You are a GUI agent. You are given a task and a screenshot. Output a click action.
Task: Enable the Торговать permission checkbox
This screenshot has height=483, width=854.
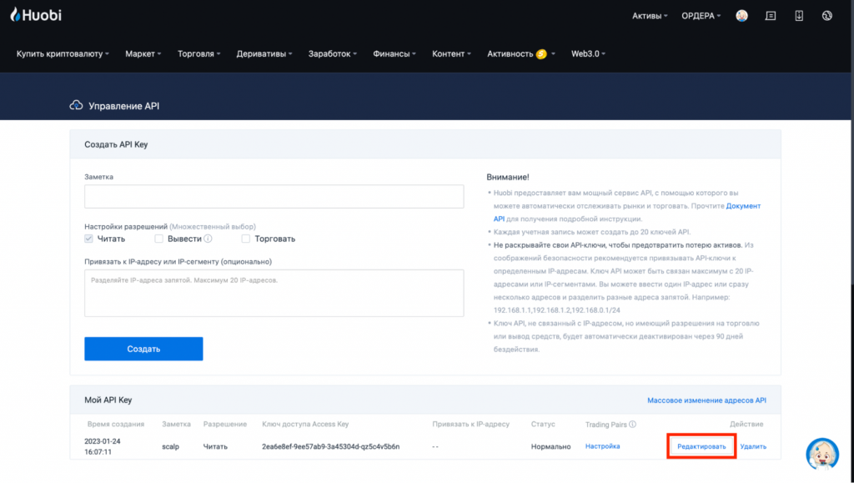[246, 239]
